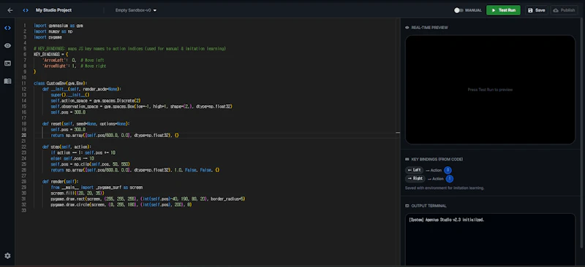
Task: Click the '# KEY_BINDINGS: maps JS key names' comment
Action: [129, 49]
